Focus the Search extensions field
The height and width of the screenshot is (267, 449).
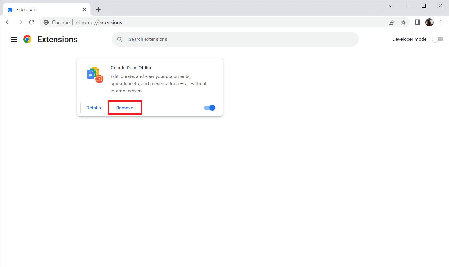(x=235, y=39)
